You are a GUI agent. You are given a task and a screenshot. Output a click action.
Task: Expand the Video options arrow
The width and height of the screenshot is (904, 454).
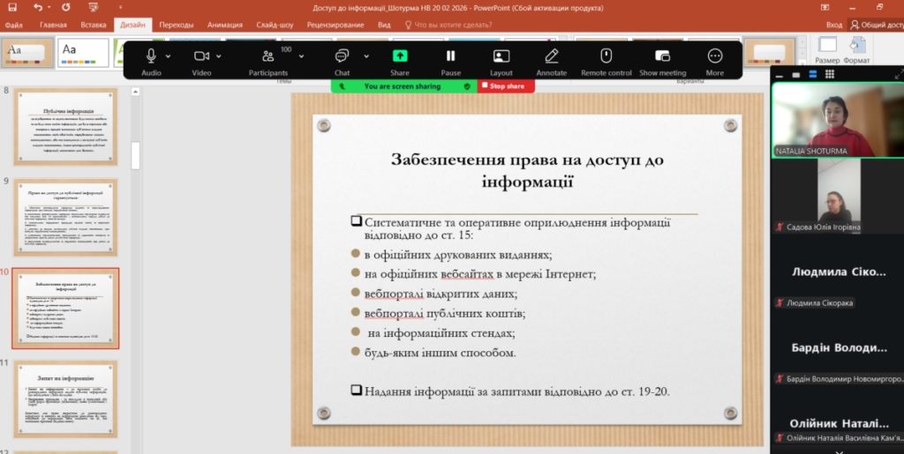219,56
